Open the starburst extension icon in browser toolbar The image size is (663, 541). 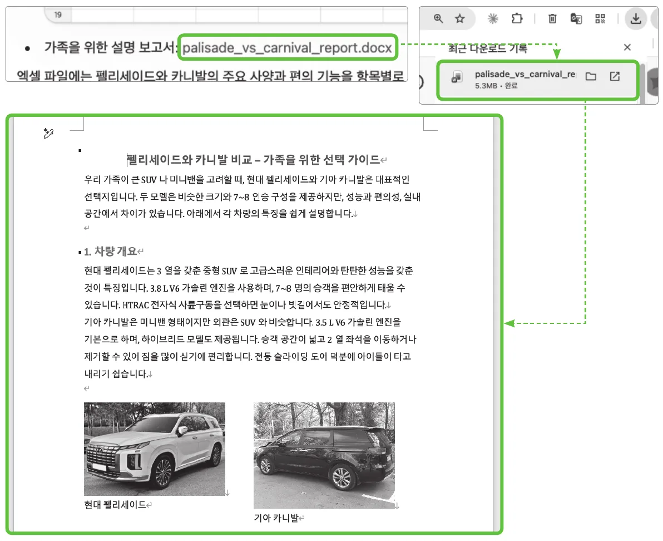coord(493,18)
